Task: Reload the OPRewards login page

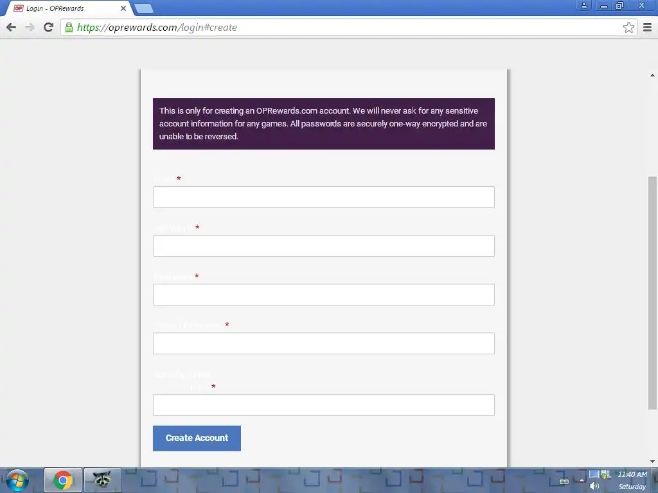Action: [49, 27]
